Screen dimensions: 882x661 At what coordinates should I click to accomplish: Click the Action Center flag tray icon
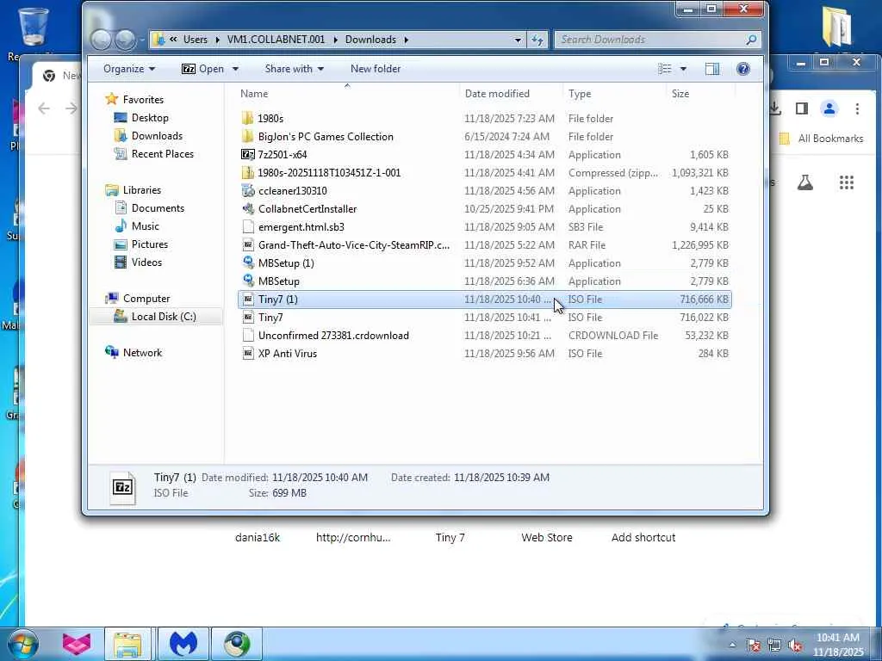coord(753,646)
